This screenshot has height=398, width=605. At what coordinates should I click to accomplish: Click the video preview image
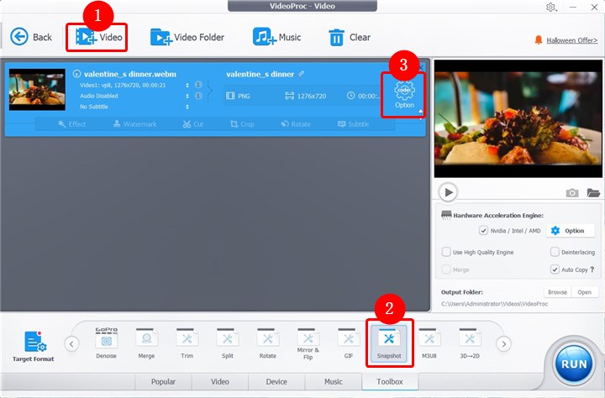(518, 118)
